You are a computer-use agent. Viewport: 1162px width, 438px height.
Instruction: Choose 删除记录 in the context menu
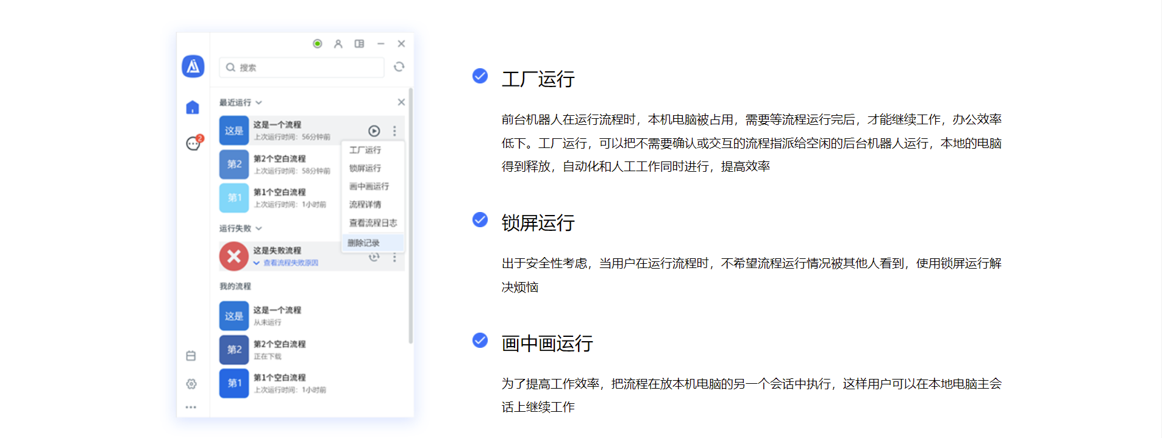point(364,243)
